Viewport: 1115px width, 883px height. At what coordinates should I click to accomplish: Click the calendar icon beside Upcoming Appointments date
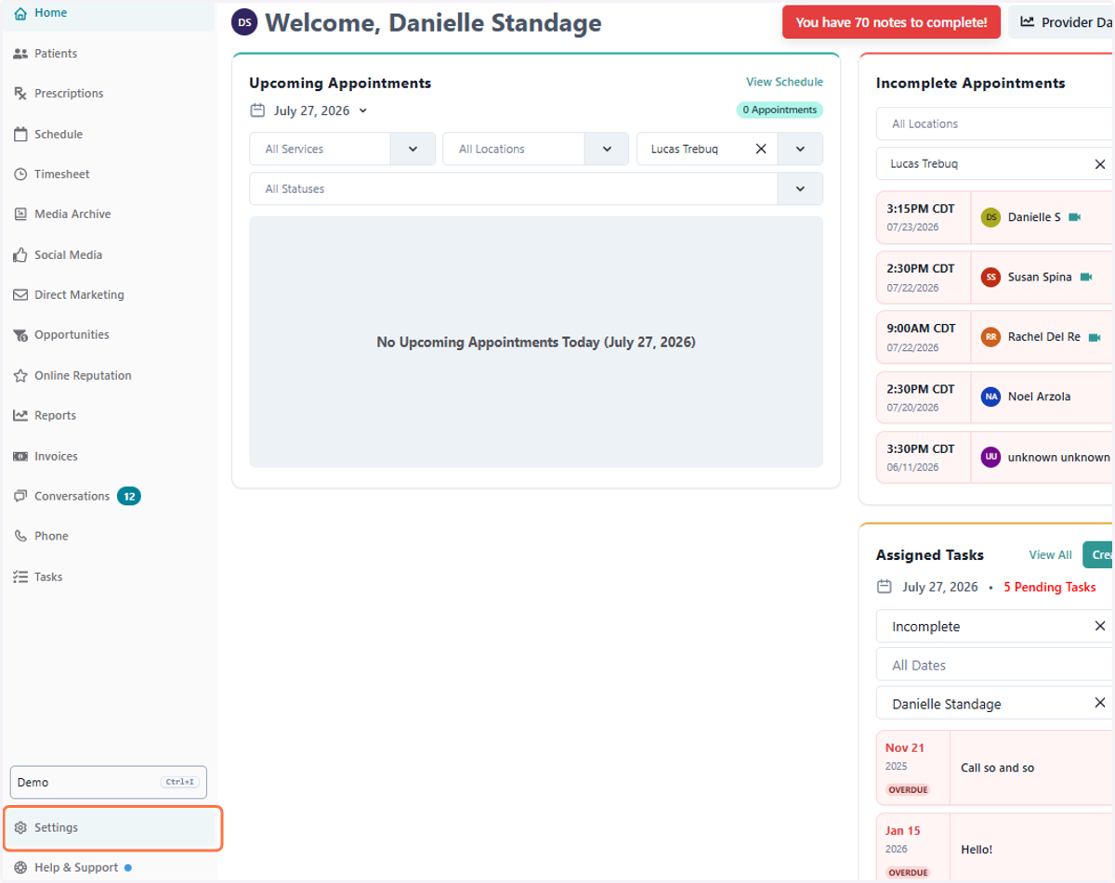257,110
